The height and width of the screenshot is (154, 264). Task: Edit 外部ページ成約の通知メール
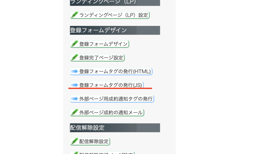tap(107, 113)
